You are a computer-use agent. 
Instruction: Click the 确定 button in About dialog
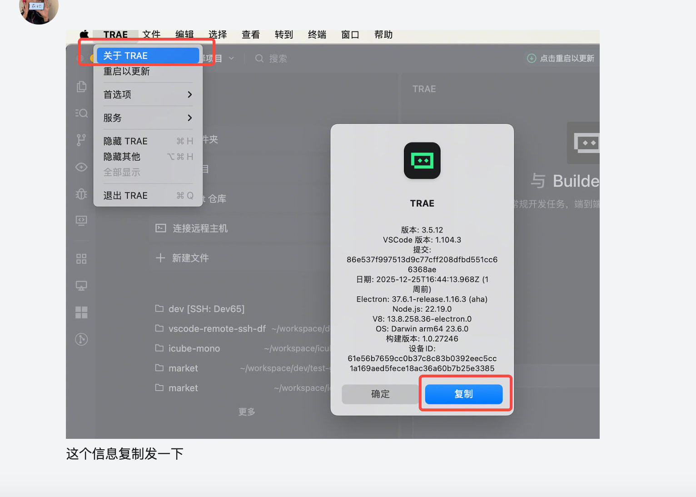380,394
